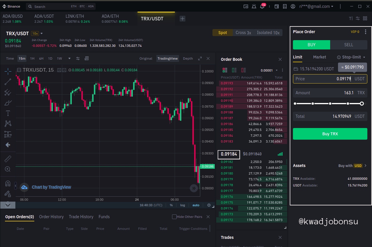372x247 pixels.
Task: Select the Isolated 10x margin tab
Action: tap(268, 33)
